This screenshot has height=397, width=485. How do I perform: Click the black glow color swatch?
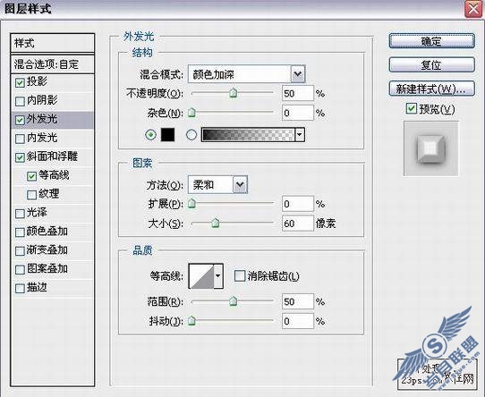167,135
